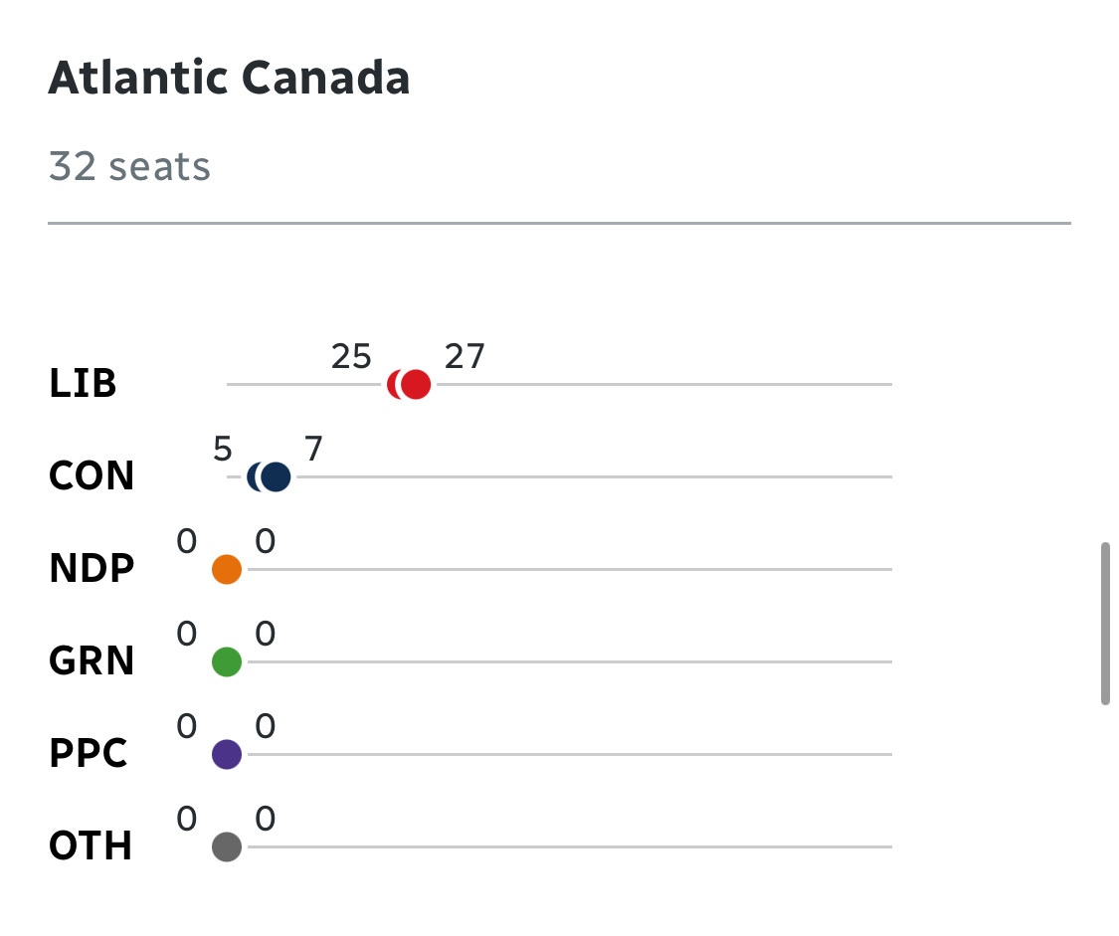Click the purple PPC dot
This screenshot has height=936, width=1119.
(x=227, y=754)
